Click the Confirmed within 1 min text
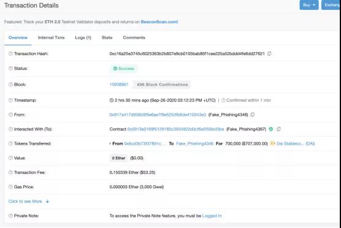This screenshot has height=228, width=341. click(248, 100)
